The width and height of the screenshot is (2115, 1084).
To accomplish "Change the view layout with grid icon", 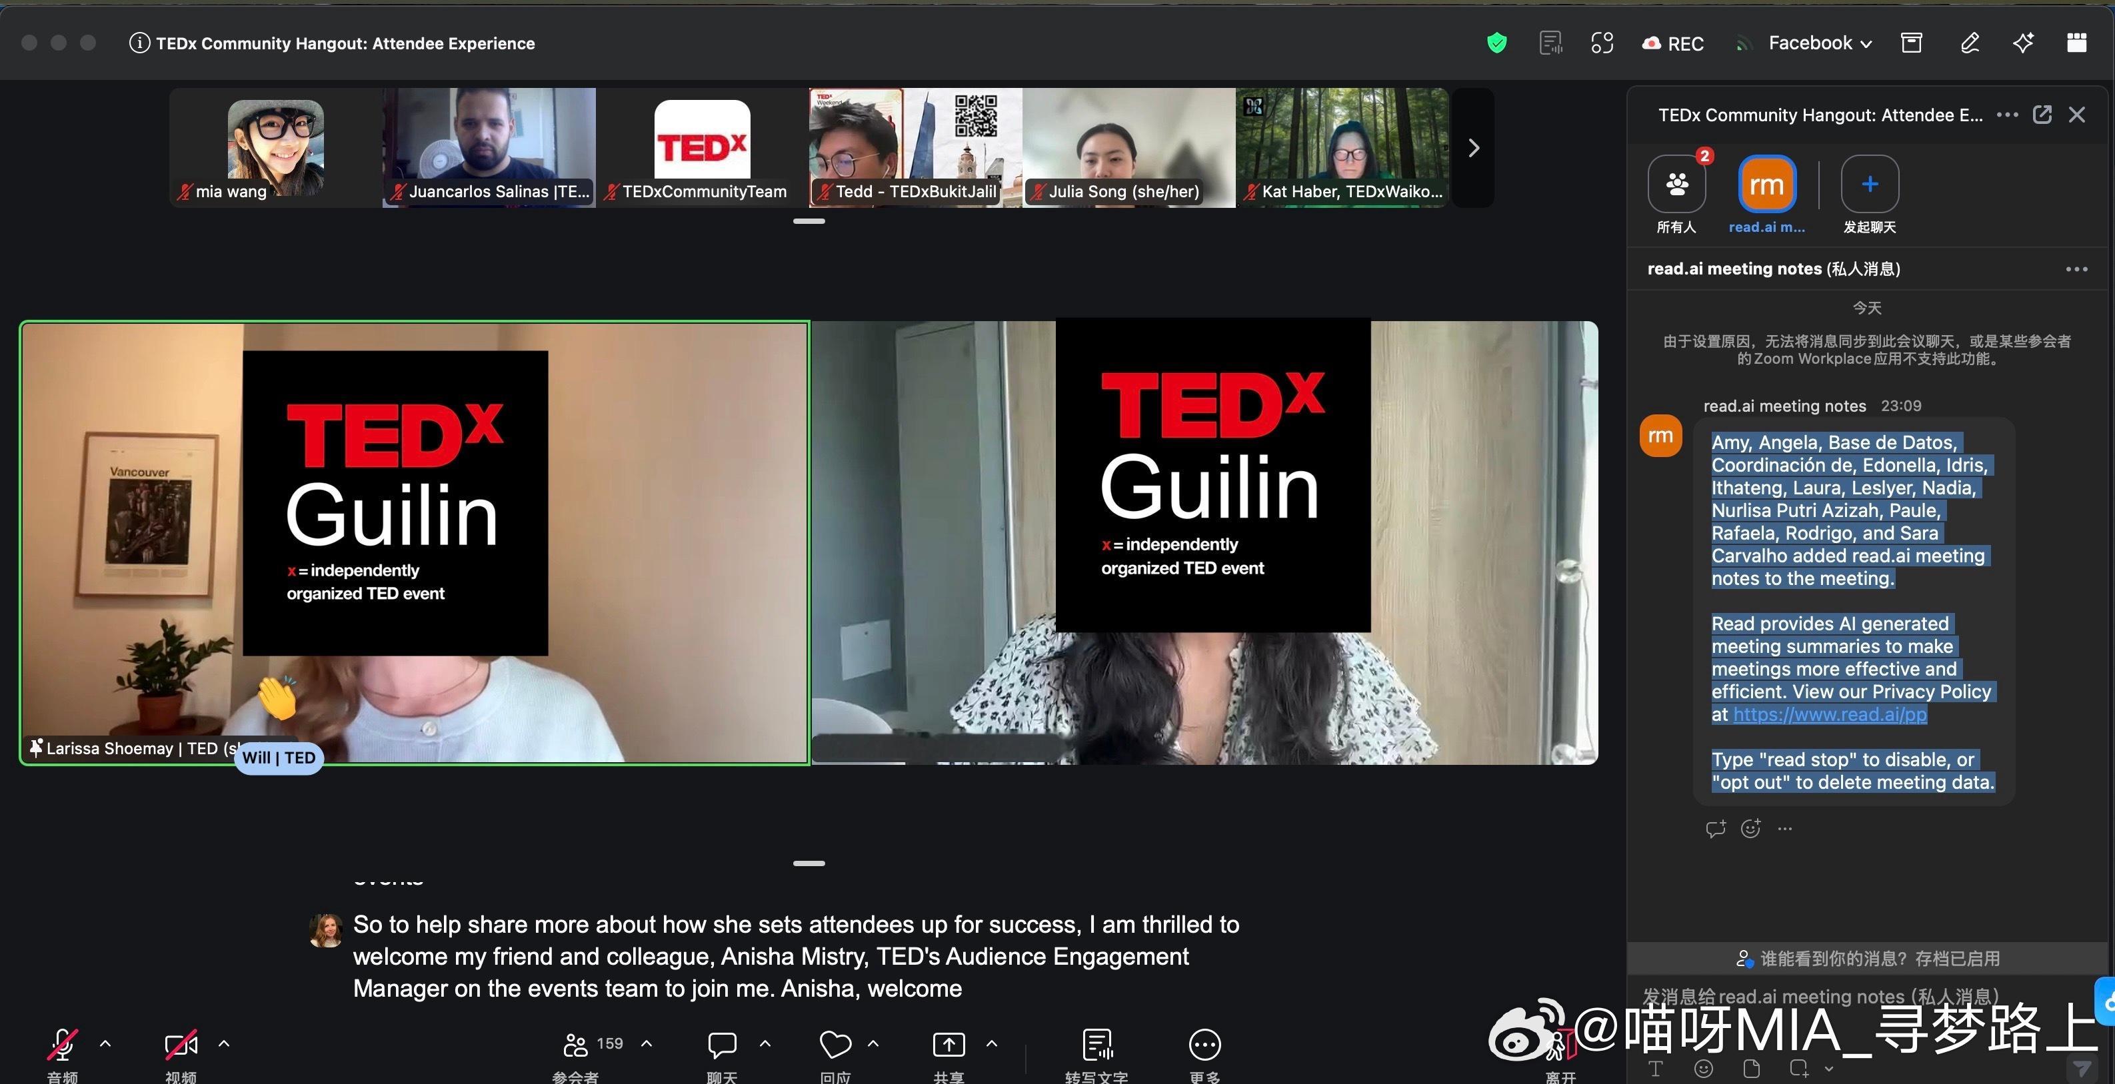I will click(2076, 43).
